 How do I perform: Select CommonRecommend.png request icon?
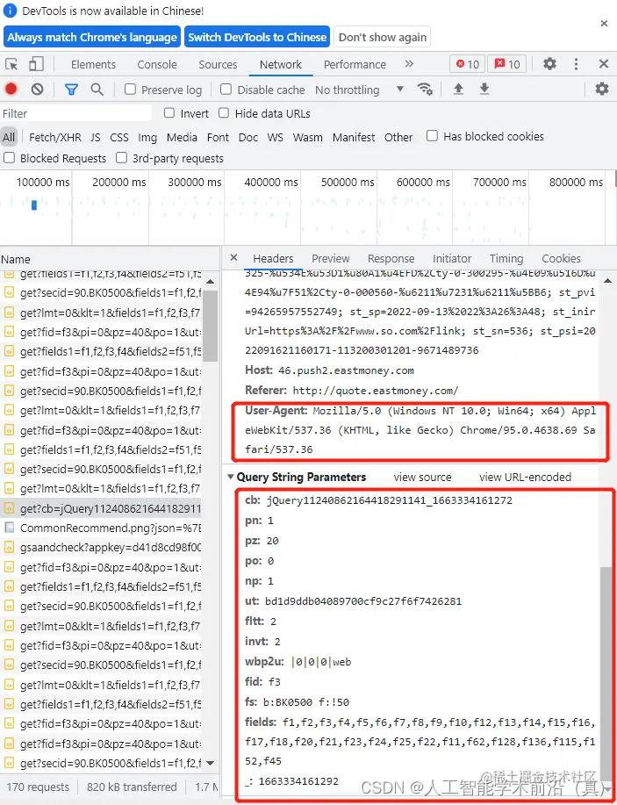pyautogui.click(x=10, y=528)
